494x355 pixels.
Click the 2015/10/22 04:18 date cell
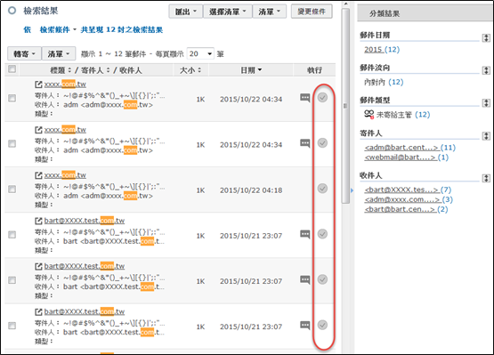click(251, 190)
